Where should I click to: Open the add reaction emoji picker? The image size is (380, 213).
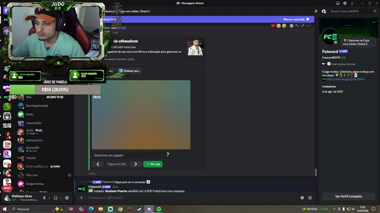tap(292, 26)
